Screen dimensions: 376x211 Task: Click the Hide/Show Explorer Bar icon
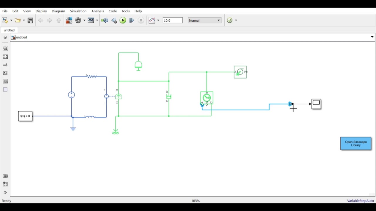click(x=5, y=37)
